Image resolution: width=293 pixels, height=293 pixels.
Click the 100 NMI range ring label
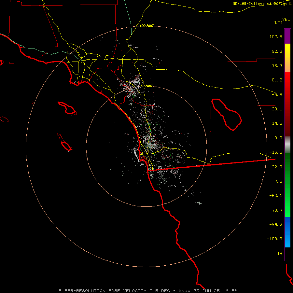pos(146,26)
